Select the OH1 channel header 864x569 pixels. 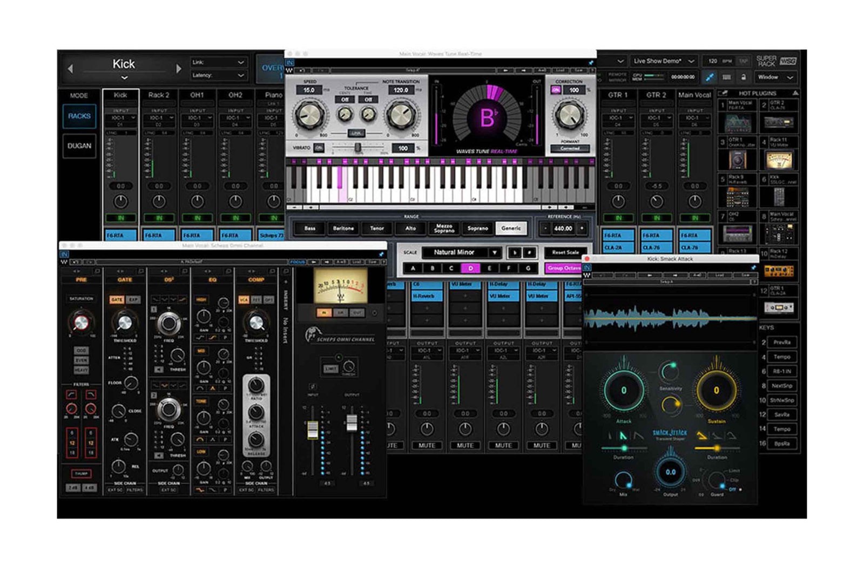coord(197,95)
